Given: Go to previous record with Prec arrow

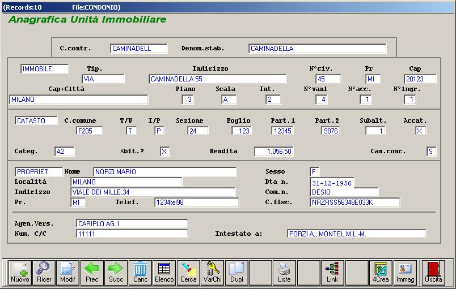Looking at the screenshot, I should click(x=92, y=273).
